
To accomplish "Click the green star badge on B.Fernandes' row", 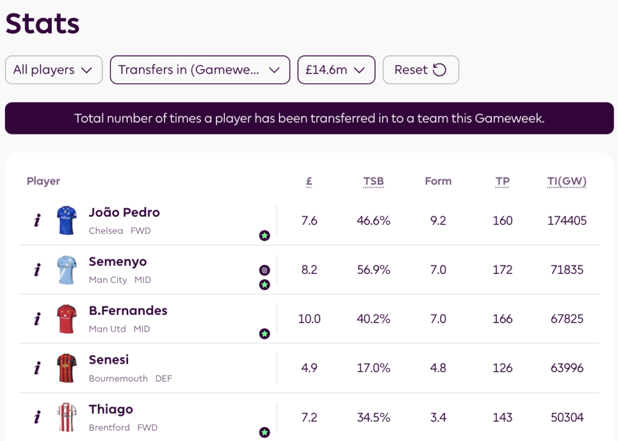I will click(x=264, y=334).
